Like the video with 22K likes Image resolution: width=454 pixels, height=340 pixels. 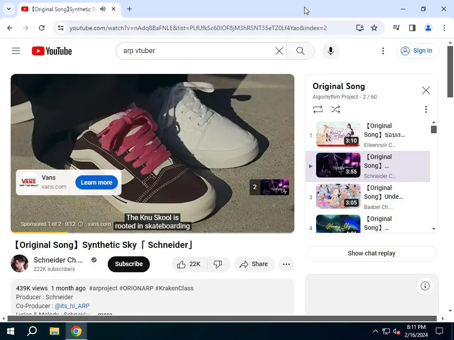click(189, 264)
